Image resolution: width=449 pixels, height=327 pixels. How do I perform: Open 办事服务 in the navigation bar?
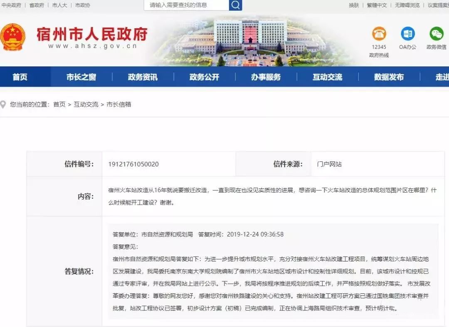(x=266, y=77)
